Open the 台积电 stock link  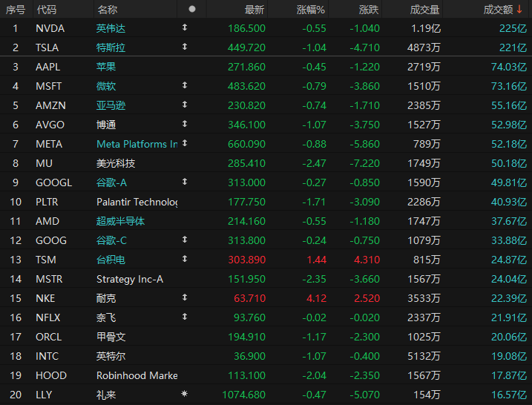[x=111, y=260]
